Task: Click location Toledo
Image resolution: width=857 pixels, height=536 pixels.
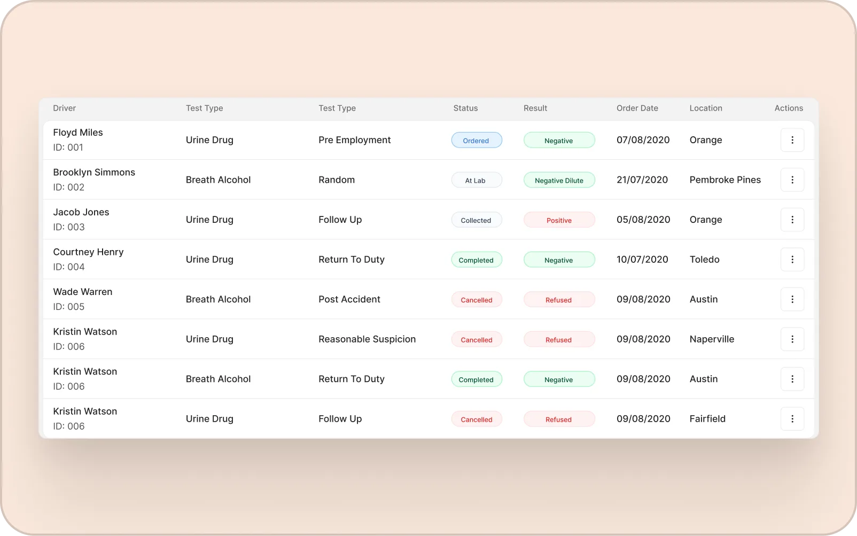Action: click(x=705, y=260)
